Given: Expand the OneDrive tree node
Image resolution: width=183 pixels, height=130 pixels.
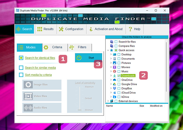Looking at the screenshot, I should tap(111, 80).
